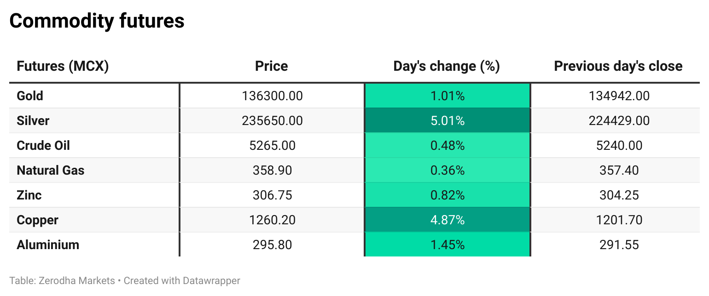Click Gold's 1.01% change cell
The width and height of the screenshot is (709, 296).
pos(447,96)
